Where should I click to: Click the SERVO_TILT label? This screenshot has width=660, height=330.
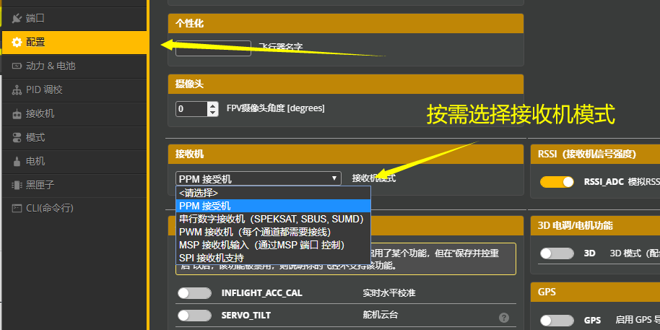coord(246,316)
